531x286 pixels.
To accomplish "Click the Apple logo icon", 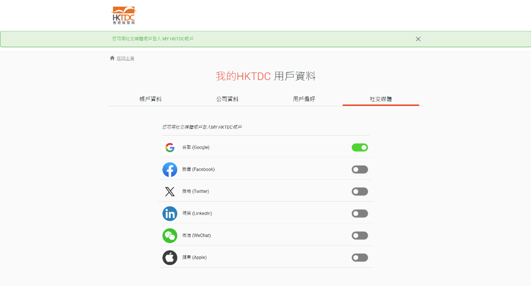I will click(x=170, y=258).
